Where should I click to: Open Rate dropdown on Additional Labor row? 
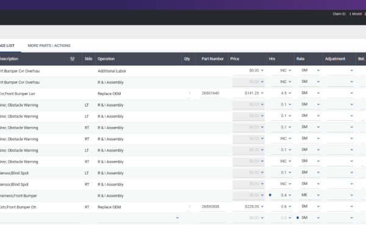click(x=318, y=70)
